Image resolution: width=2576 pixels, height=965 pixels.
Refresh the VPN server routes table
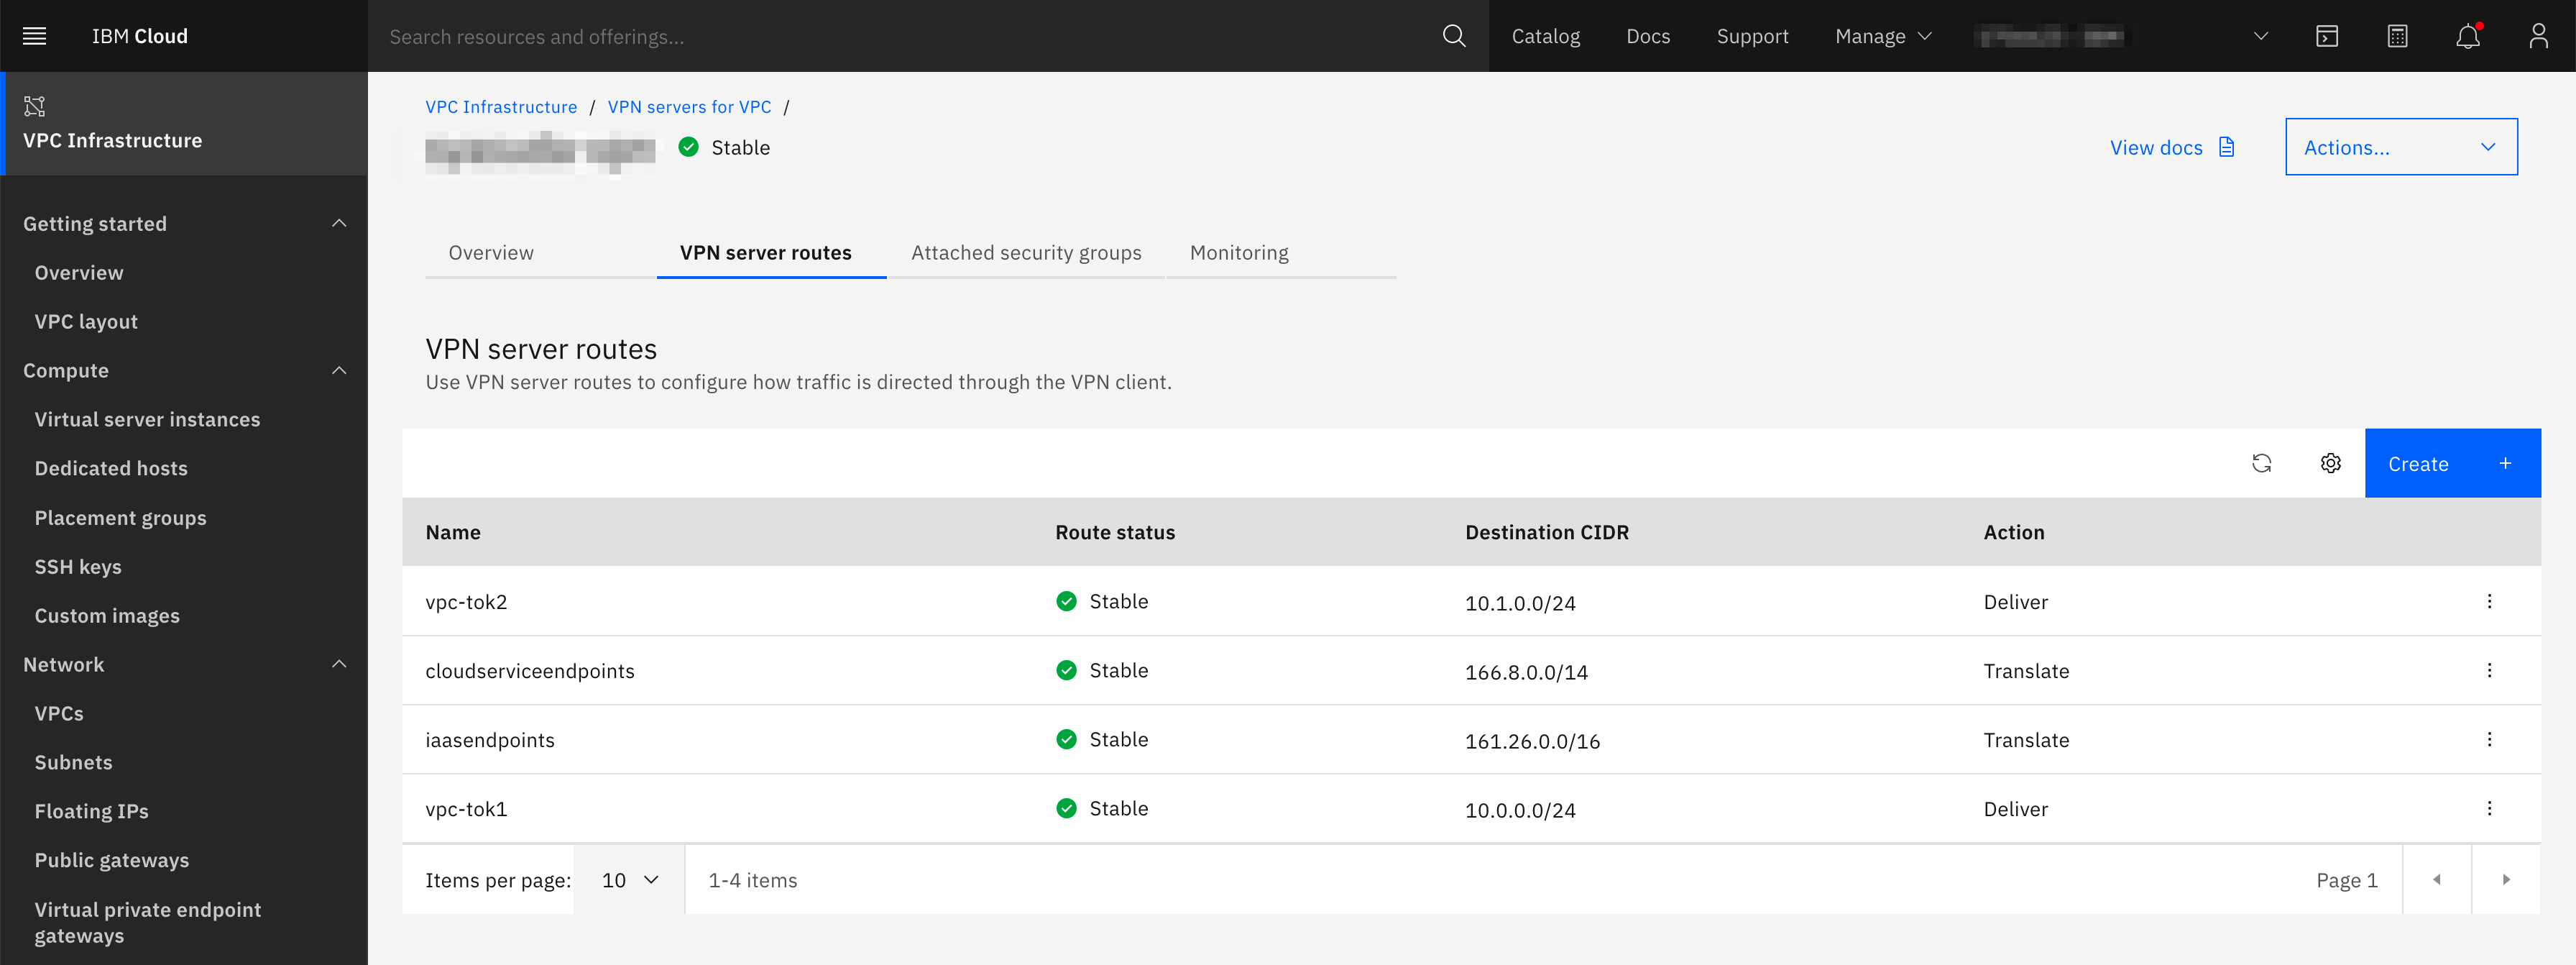pos(2261,463)
